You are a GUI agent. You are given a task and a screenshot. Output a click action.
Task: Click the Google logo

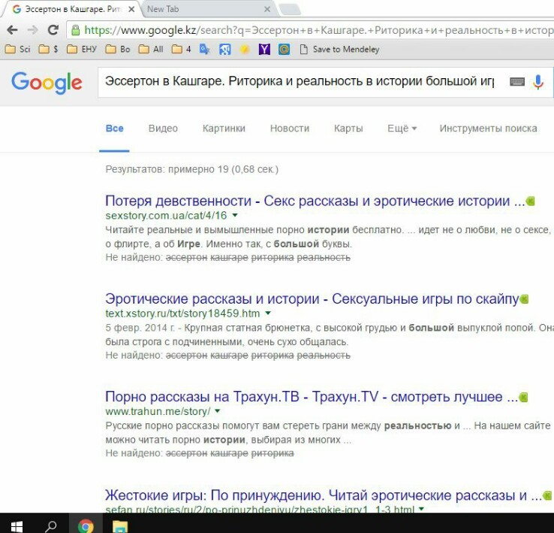47,83
